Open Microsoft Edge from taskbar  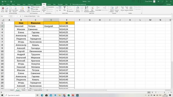(x=42, y=95)
